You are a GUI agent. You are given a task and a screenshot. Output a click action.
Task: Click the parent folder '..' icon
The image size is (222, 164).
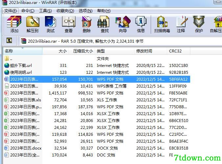[x=7, y=58]
